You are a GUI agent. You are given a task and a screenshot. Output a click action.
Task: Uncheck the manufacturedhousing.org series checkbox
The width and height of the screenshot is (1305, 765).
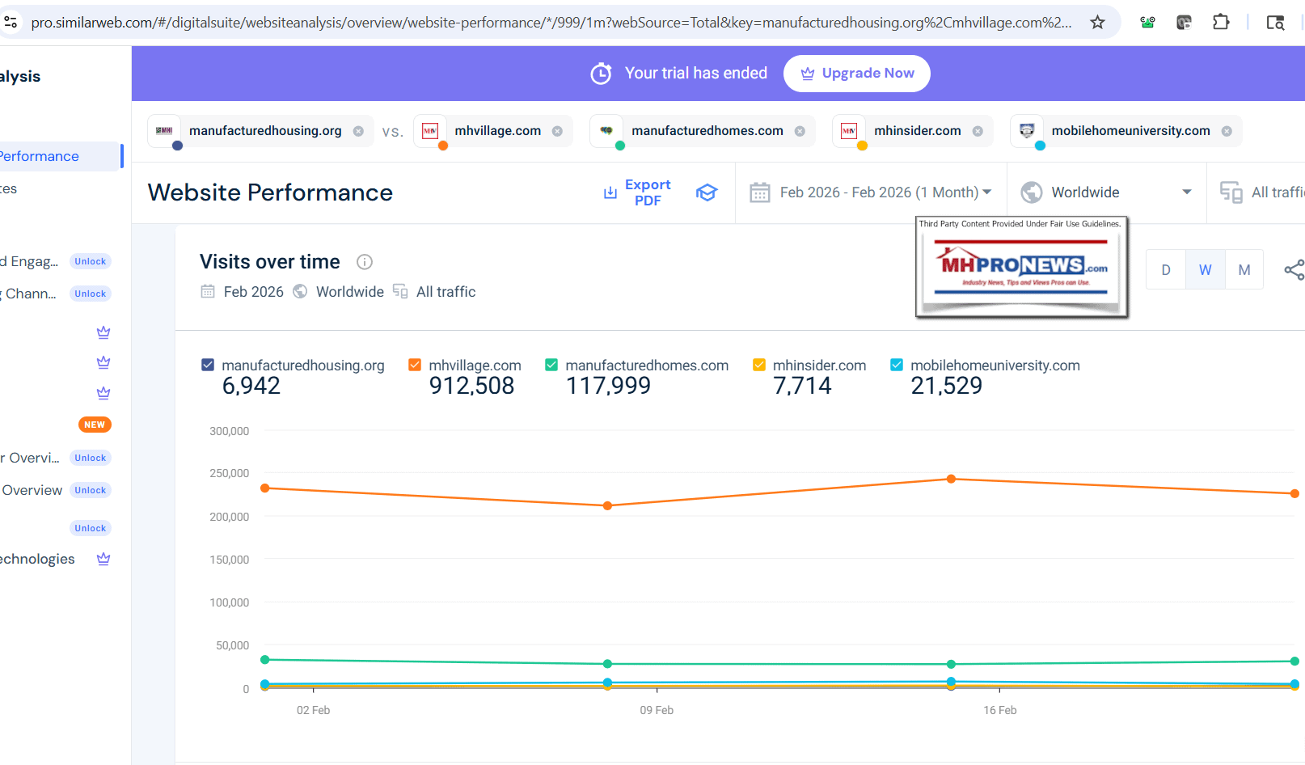[208, 366]
